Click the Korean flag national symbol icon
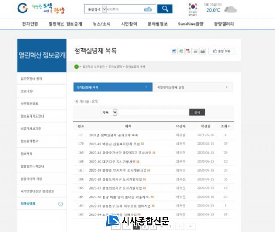 193,7
